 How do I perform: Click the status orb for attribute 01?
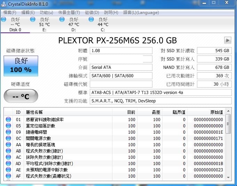pos(8,119)
